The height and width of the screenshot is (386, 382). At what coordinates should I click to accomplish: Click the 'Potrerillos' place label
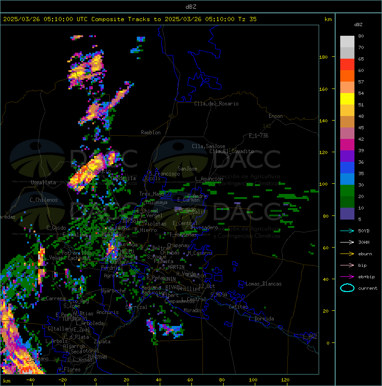77,253
